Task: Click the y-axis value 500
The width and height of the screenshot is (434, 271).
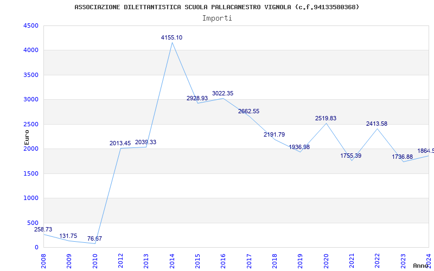Action: 33,223
